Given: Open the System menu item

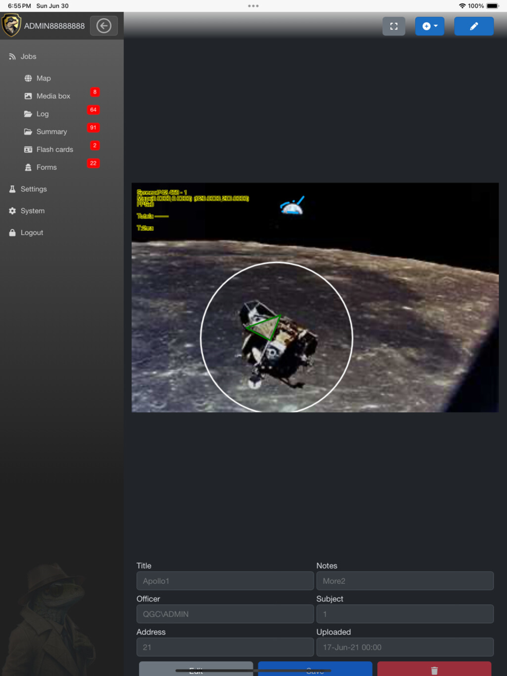Looking at the screenshot, I should point(32,211).
